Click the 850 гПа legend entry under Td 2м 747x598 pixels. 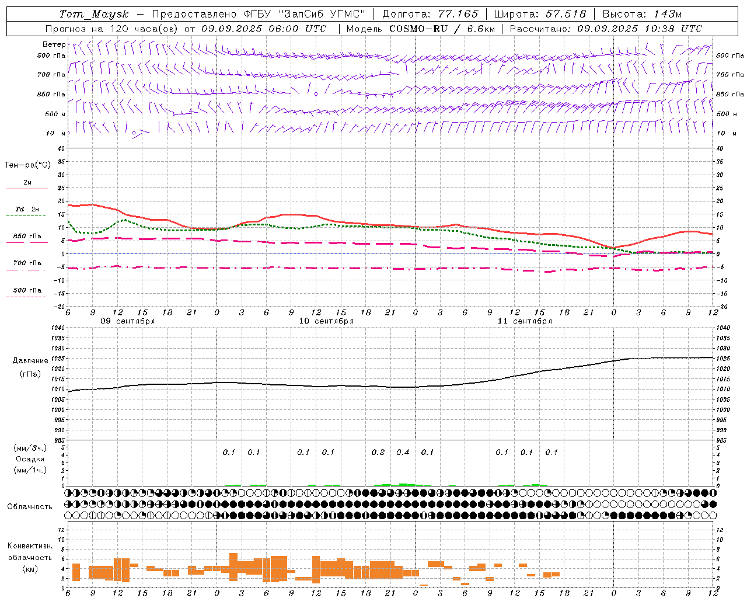point(27,237)
